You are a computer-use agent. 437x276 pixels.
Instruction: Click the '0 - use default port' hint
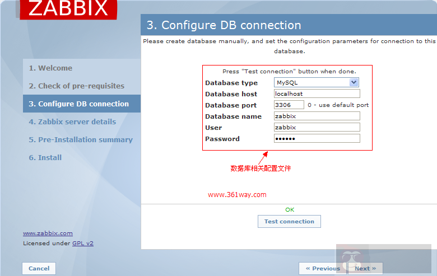(x=338, y=105)
